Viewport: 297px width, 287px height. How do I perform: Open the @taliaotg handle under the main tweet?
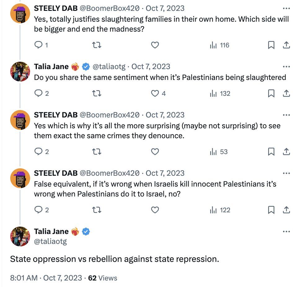pos(50,241)
